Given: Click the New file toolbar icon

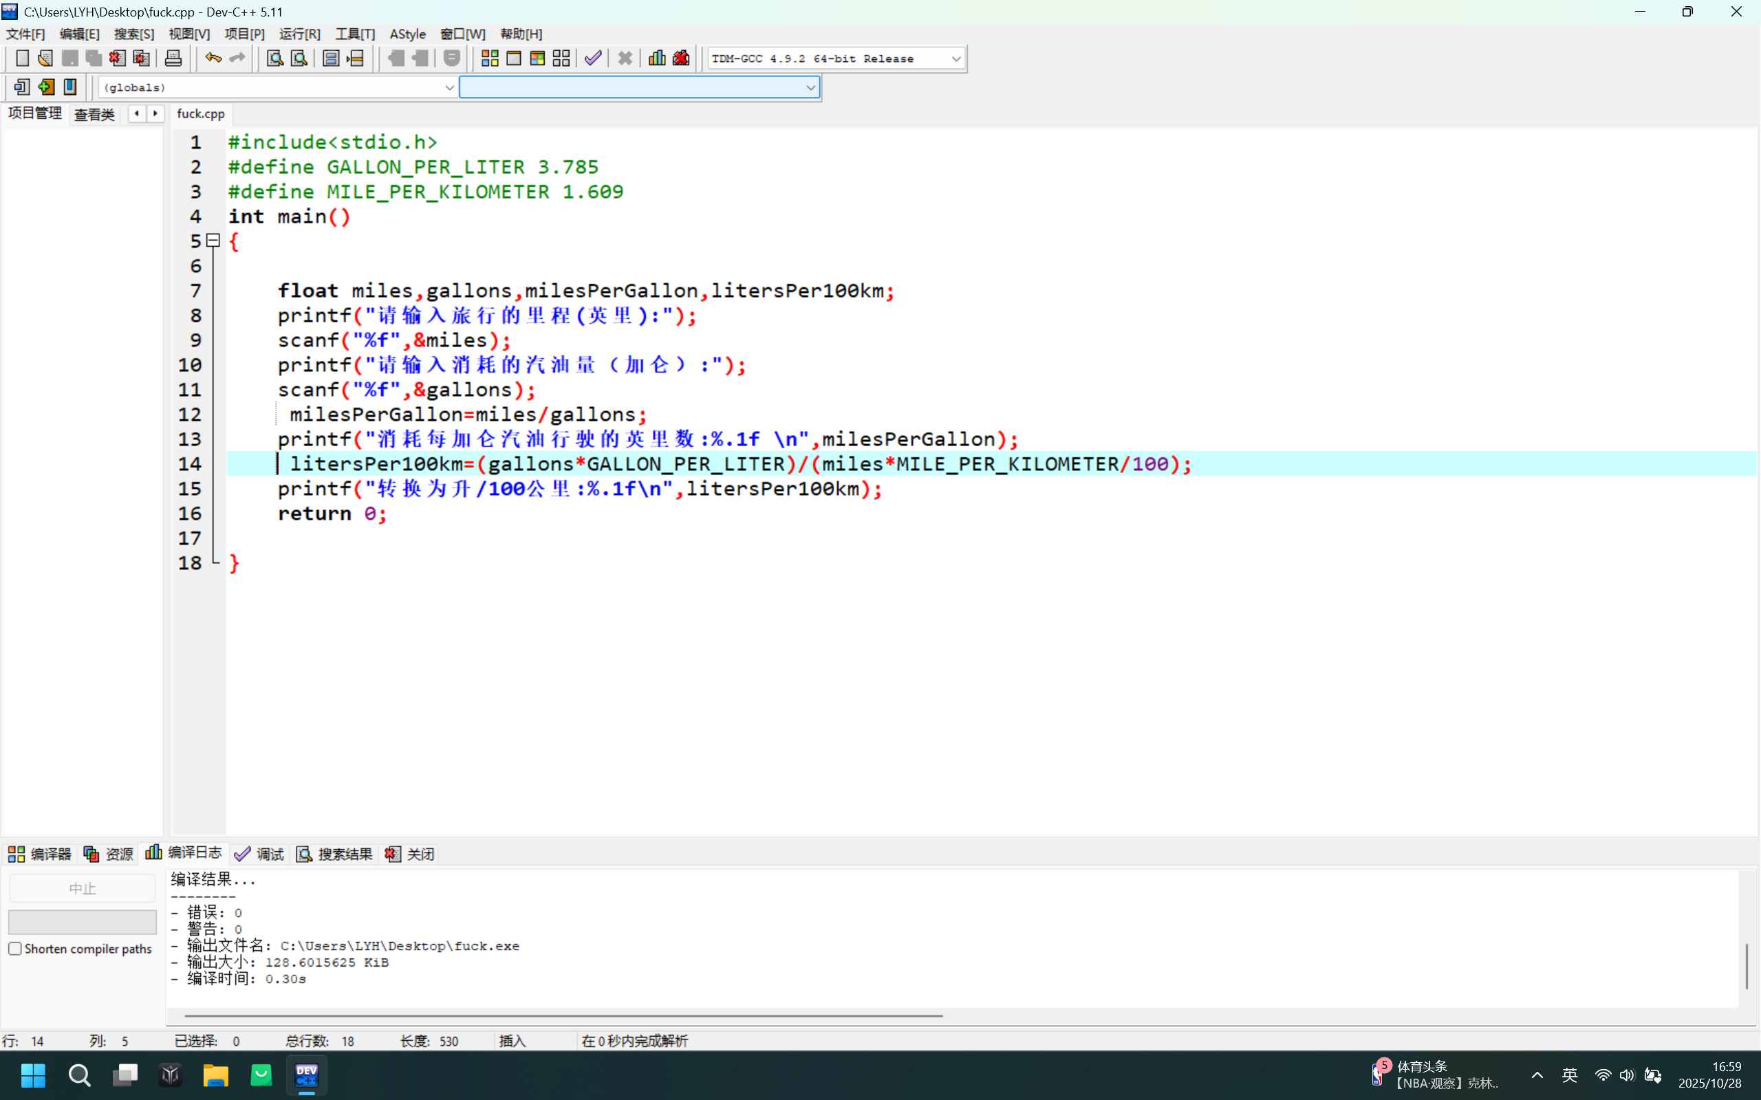Looking at the screenshot, I should click(x=22, y=58).
